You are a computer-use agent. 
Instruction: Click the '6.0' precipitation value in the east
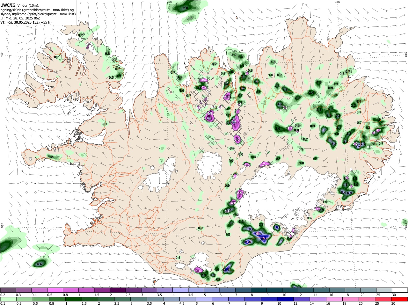324,130
